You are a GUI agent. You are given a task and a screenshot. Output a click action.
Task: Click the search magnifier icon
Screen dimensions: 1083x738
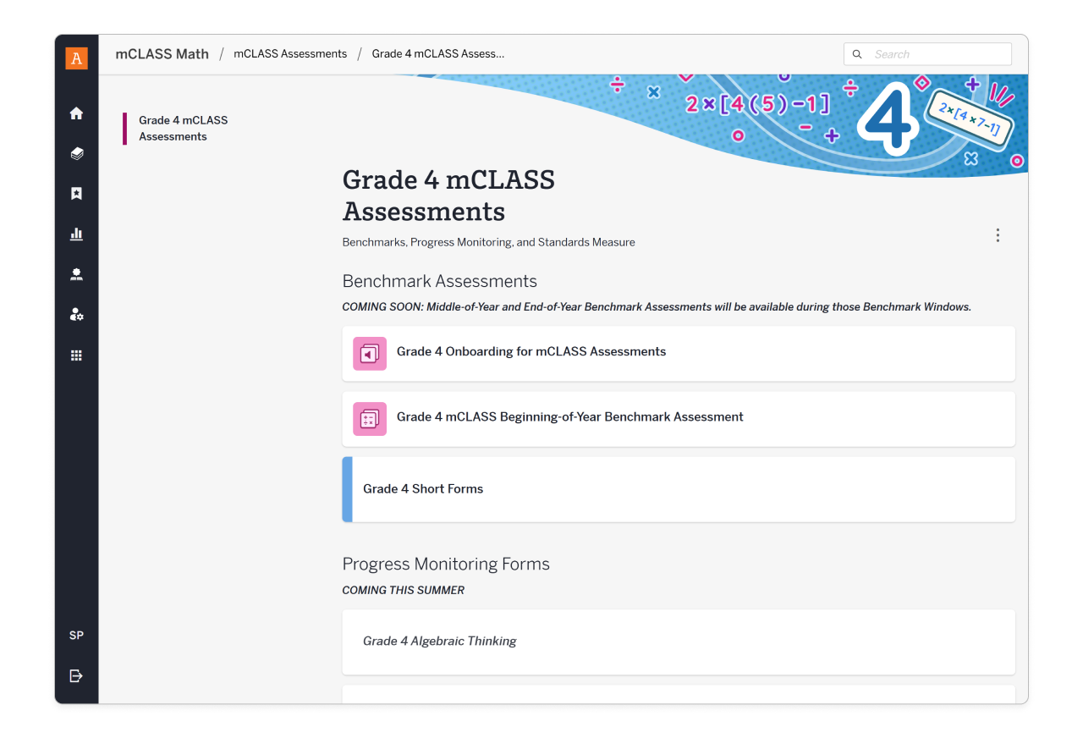857,53
